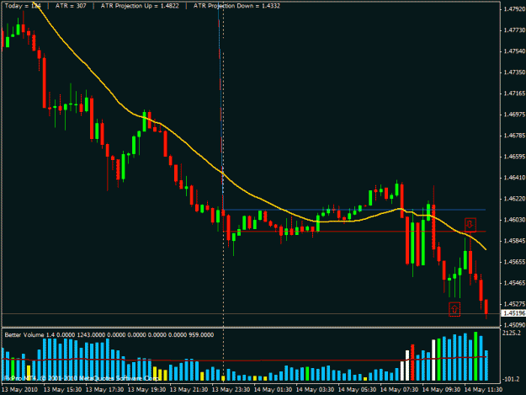Viewport: 526px width, 395px height.
Task: Click the volume scale value 2125.2
Action: 511,333
